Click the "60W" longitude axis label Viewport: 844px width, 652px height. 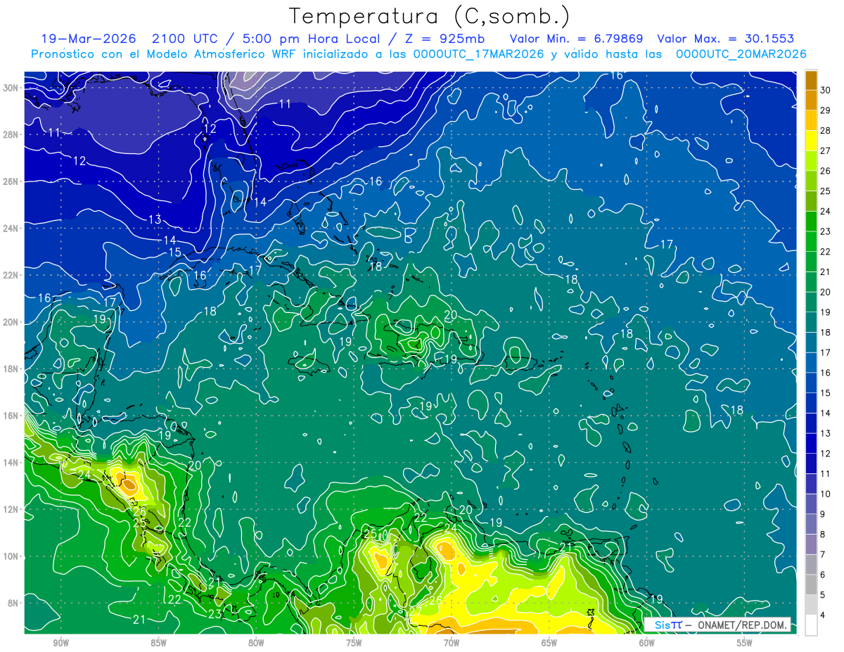pos(647,643)
